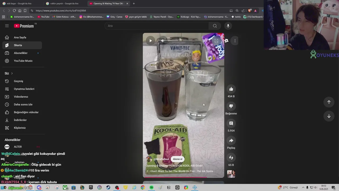The height and width of the screenshot is (191, 339).
Task: Go to browser home page
Action: tap(20, 11)
